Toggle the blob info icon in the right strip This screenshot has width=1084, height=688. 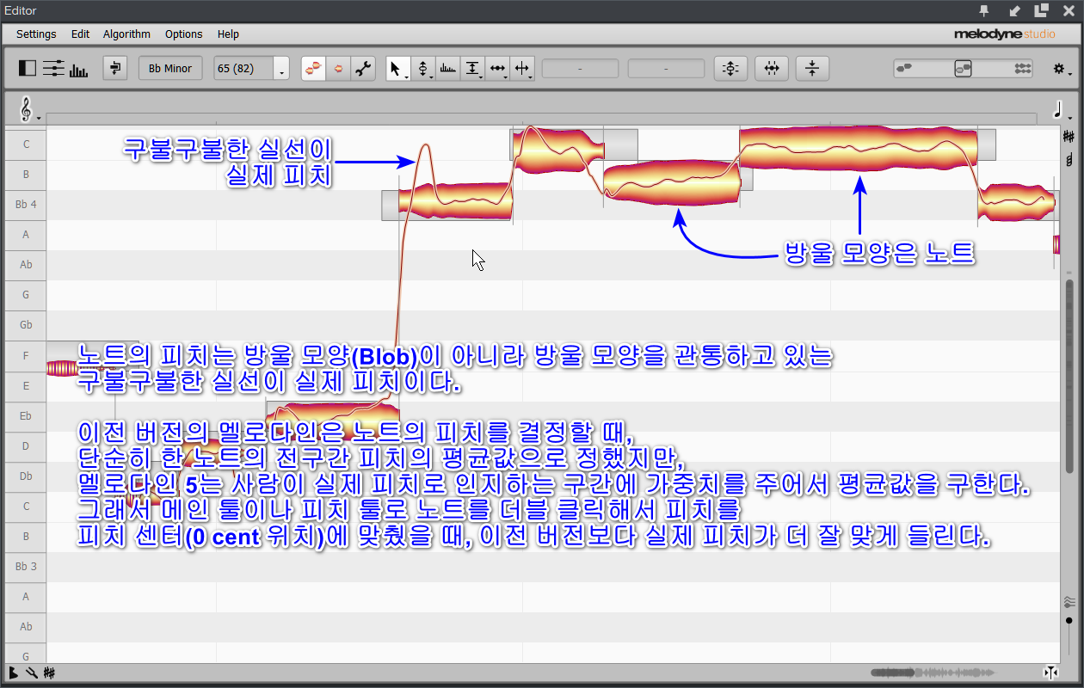(1069, 160)
